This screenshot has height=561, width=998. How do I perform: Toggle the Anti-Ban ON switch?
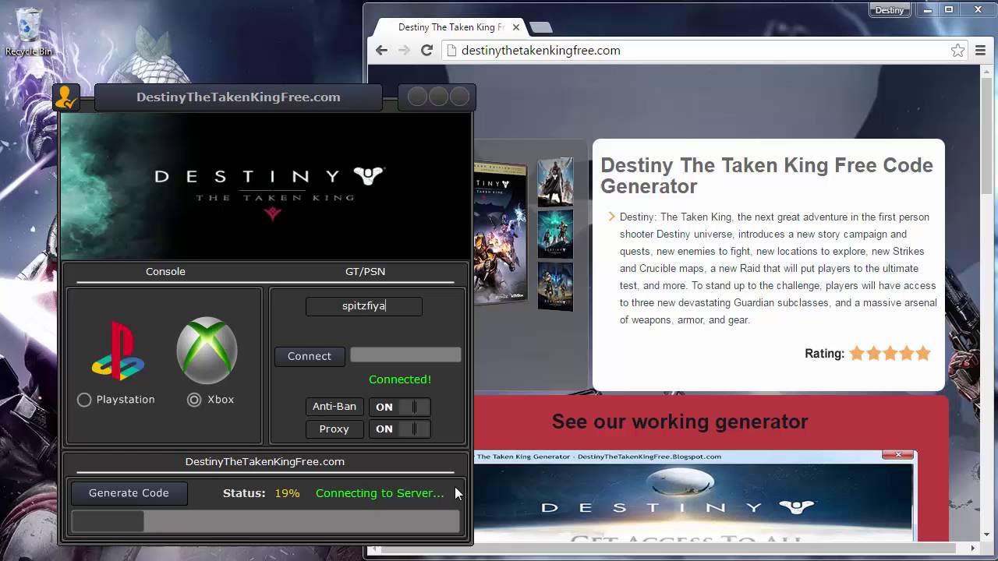pyautogui.click(x=399, y=407)
